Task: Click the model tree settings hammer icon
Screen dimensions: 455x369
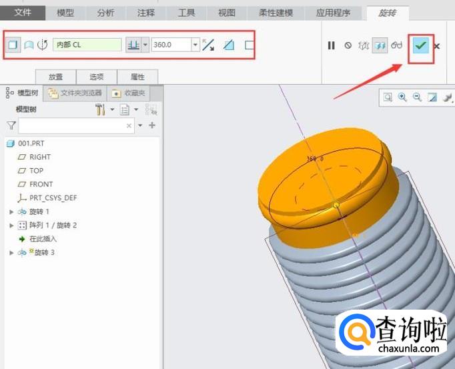Action: [x=101, y=109]
